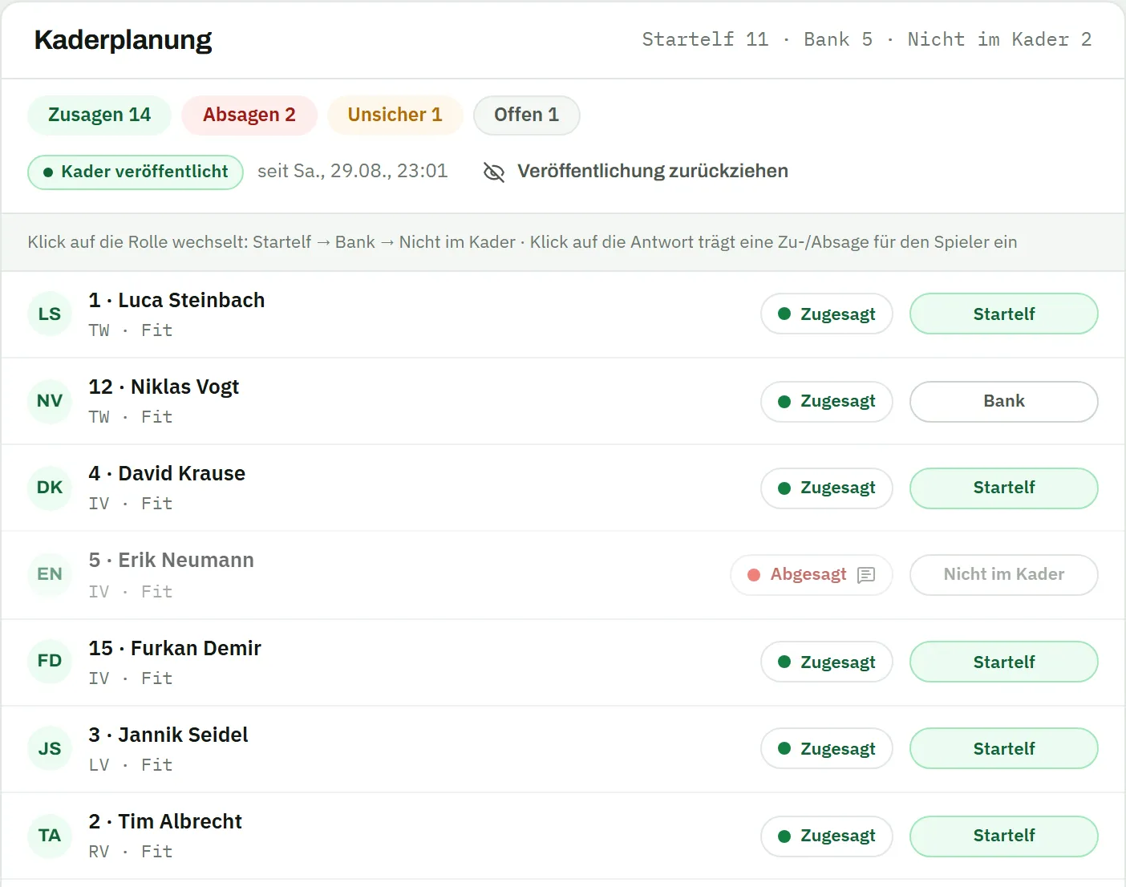
Task: Click the Kaderplanung heading
Action: 123,39
